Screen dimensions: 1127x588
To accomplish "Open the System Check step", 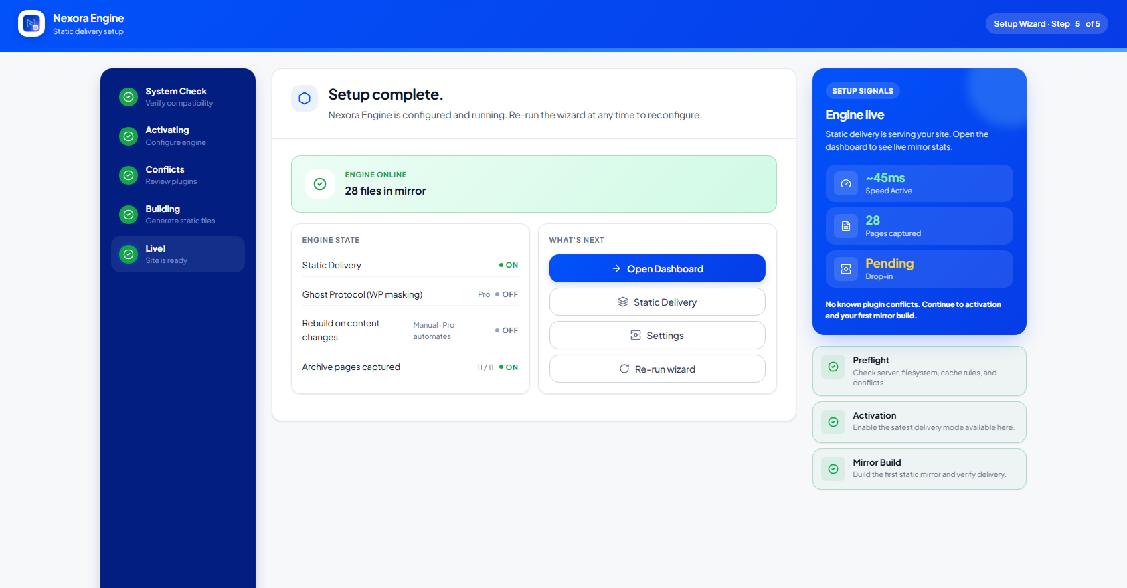I will coord(178,97).
